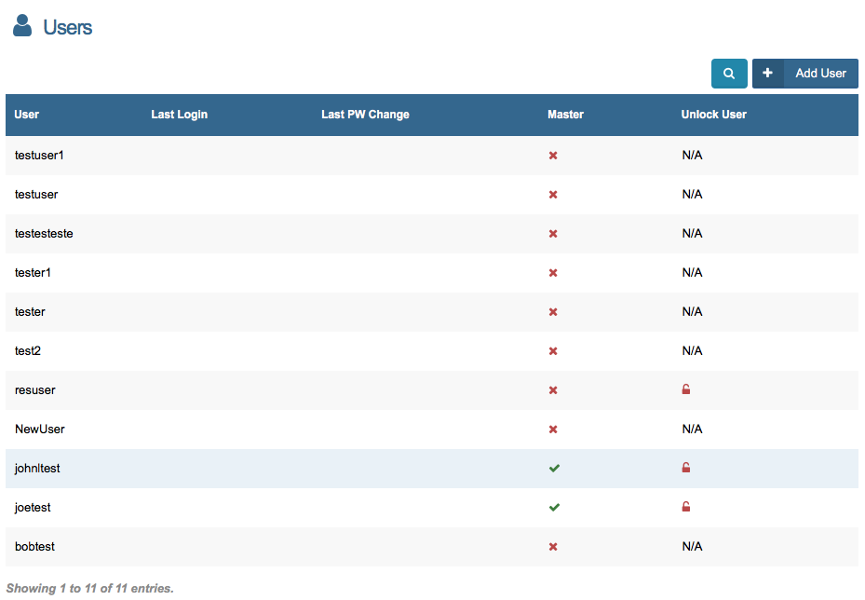Click the green master checkmark for joetest

pos(554,508)
